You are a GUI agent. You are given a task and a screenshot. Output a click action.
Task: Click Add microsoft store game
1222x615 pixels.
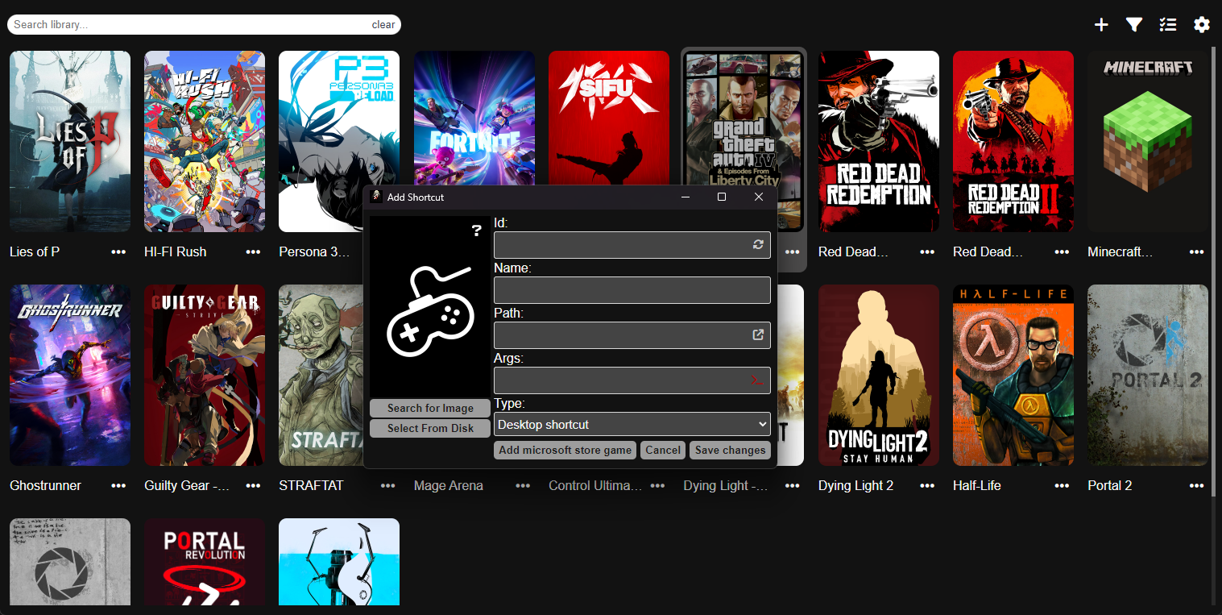point(565,450)
